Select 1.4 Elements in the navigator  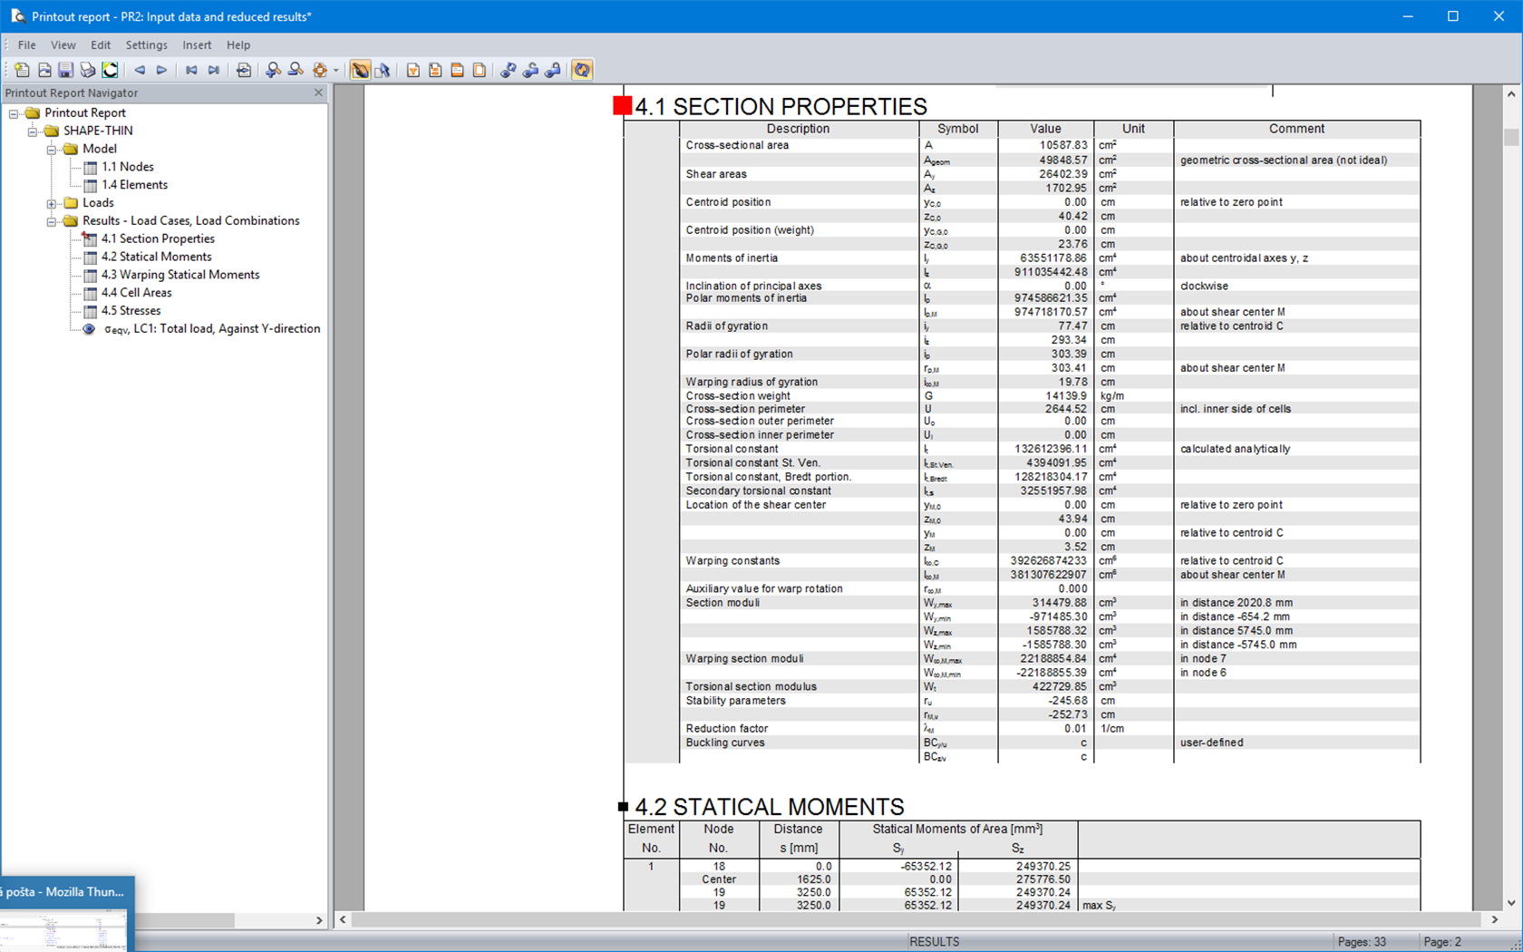point(135,185)
